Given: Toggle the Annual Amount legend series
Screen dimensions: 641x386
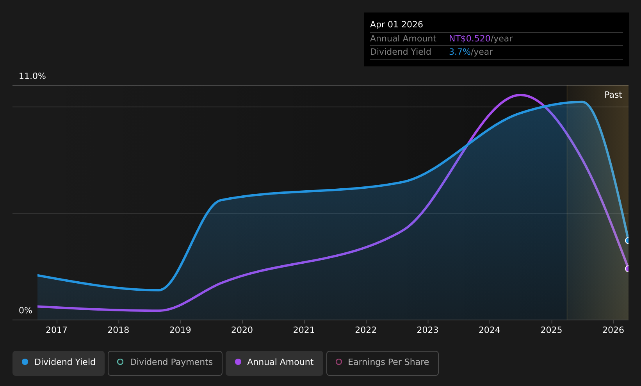Looking at the screenshot, I should click(x=274, y=363).
